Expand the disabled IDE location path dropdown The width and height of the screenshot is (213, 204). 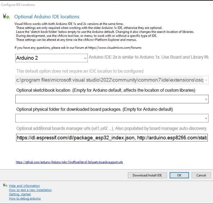[x=206, y=80]
